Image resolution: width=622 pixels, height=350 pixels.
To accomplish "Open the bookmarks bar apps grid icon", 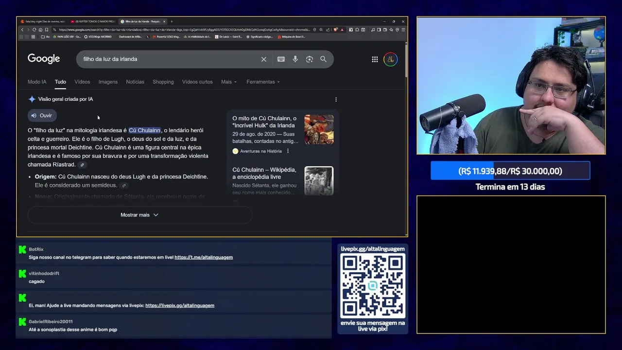I will click(33, 36).
